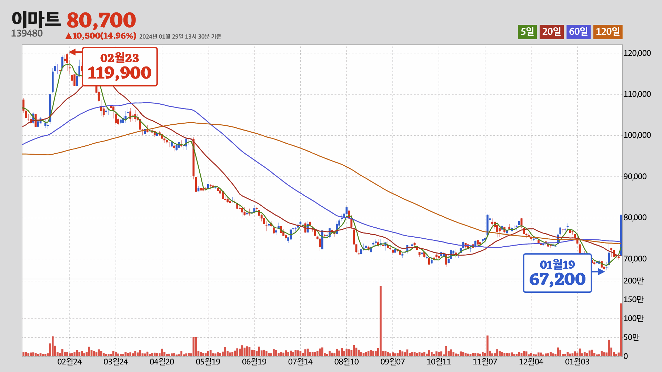The height and width of the screenshot is (372, 662).
Task: Click the date label 03월24
Action: (x=116, y=362)
